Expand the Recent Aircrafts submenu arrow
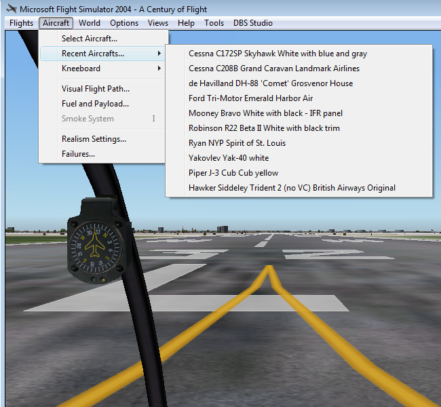The image size is (441, 407). 159,54
